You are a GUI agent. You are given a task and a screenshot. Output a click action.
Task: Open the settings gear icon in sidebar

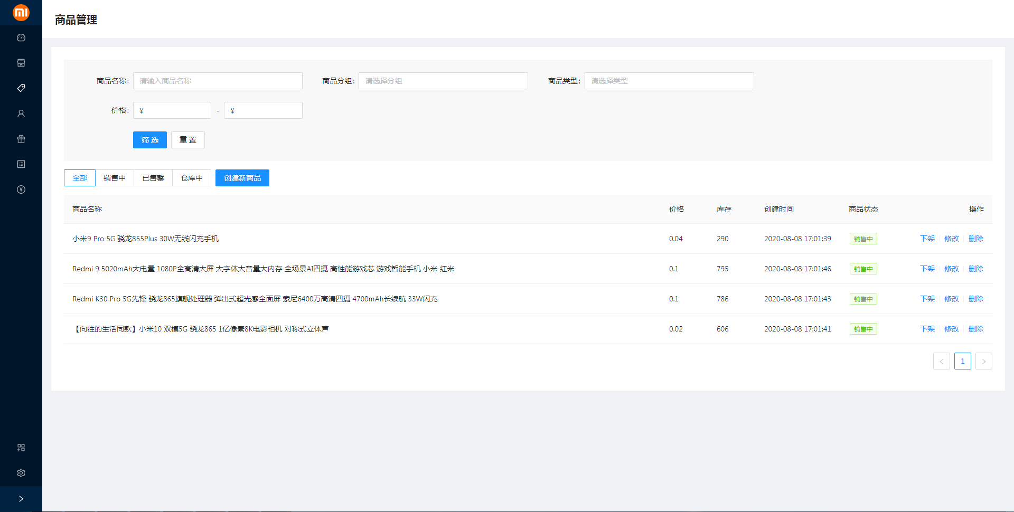[x=21, y=473]
